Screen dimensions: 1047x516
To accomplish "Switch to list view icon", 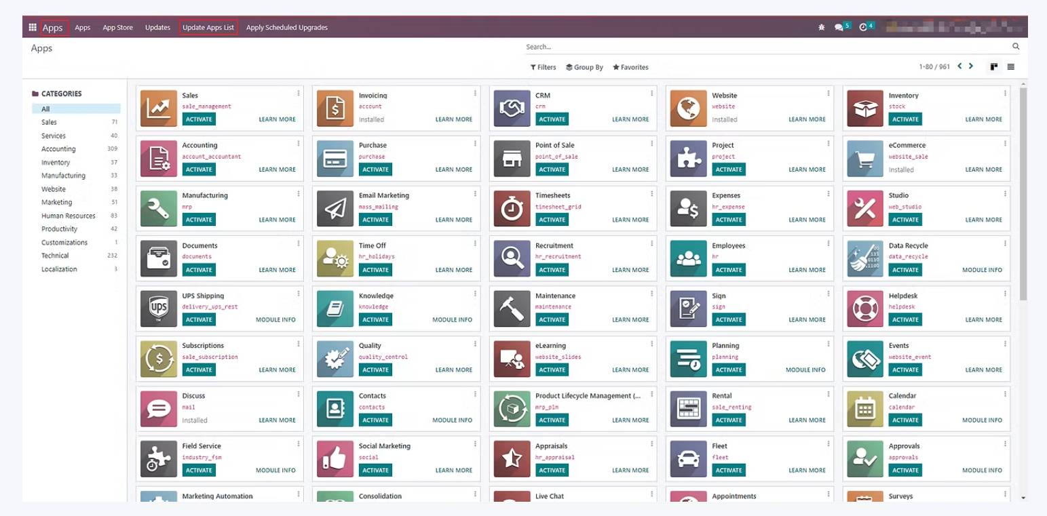I will (x=1011, y=66).
